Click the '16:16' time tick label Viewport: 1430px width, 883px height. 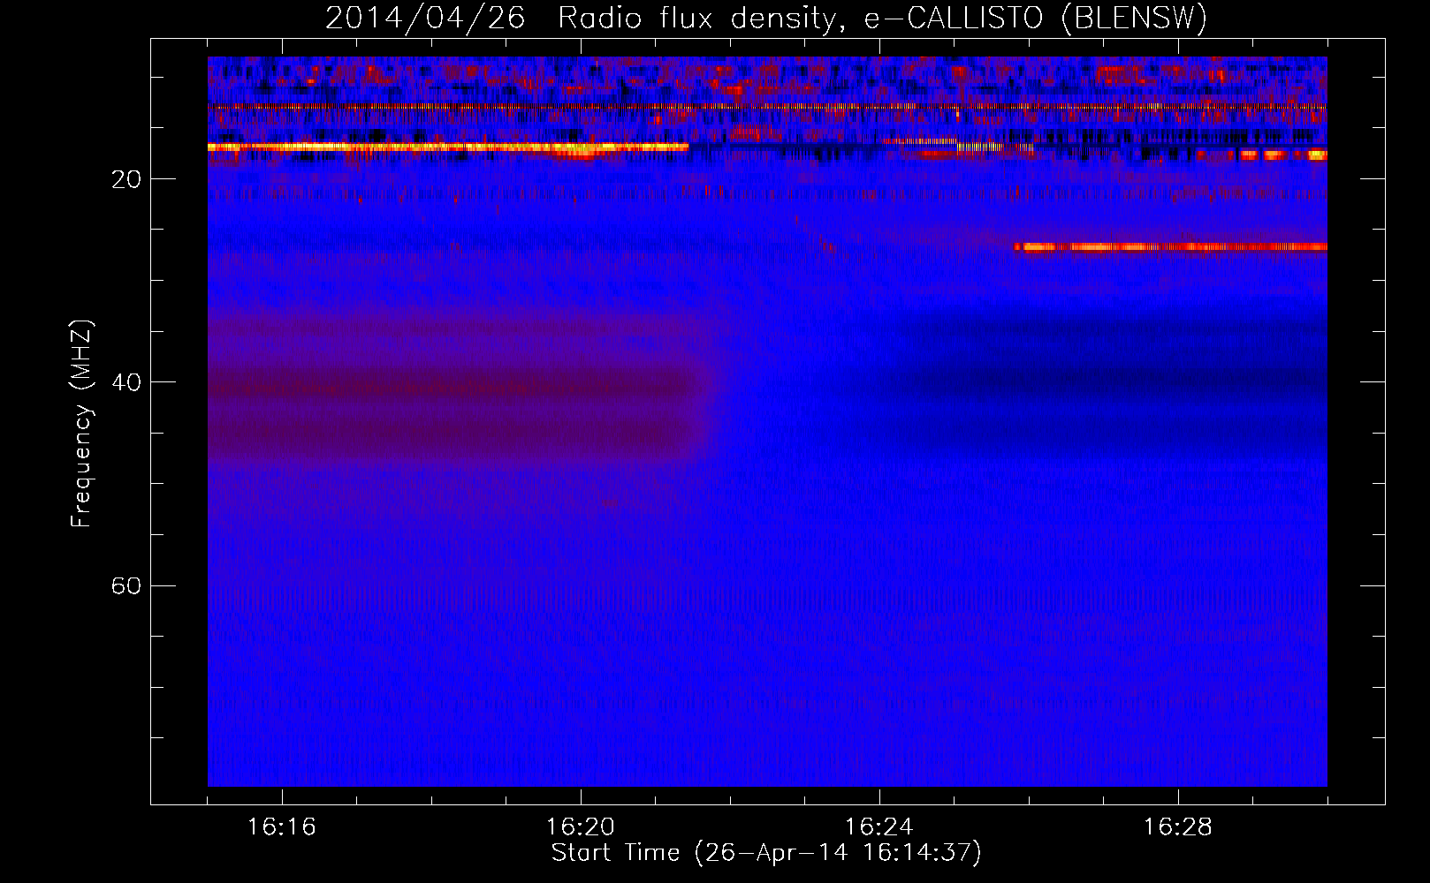[x=282, y=827]
